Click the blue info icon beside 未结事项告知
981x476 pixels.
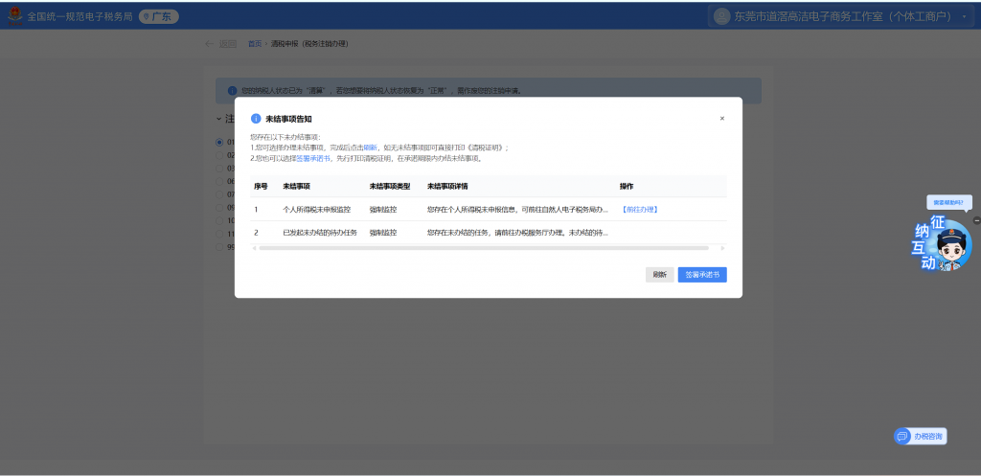click(x=256, y=119)
